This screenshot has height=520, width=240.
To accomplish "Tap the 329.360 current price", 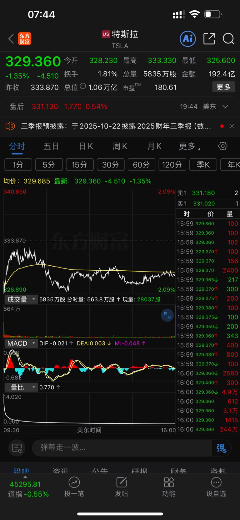I will tap(33, 61).
